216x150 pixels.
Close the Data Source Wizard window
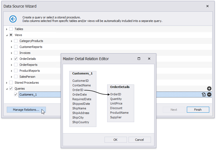tap(207, 6)
